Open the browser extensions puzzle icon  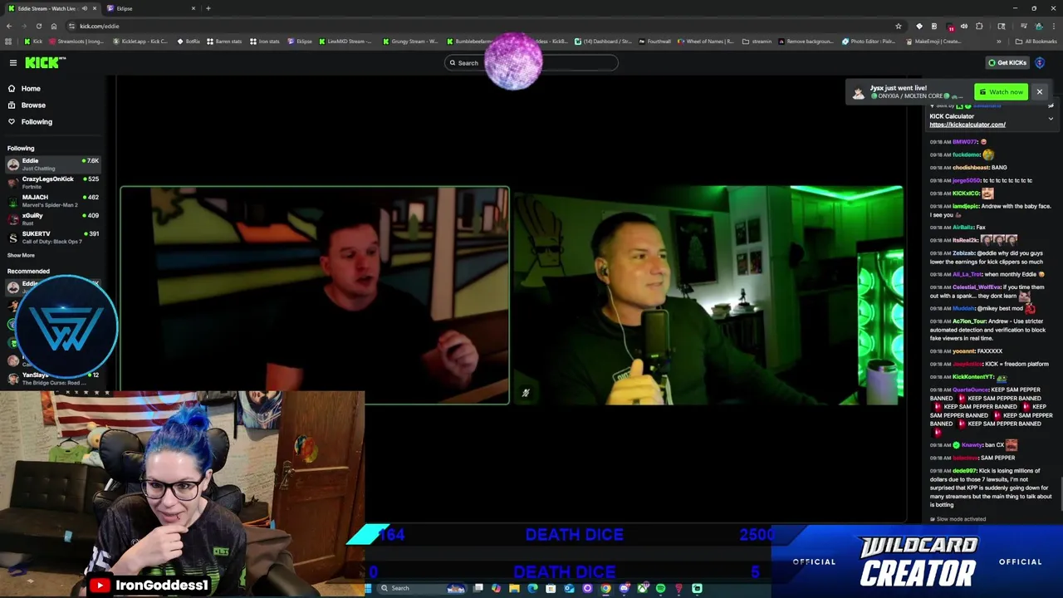coord(979,26)
